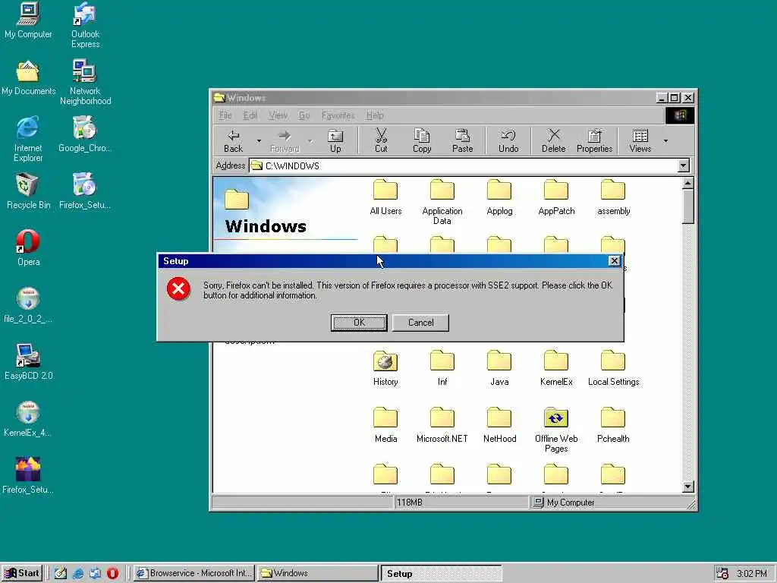Screen dimensions: 777x583
Task: Click Cancel in the Setup dialog
Action: pyautogui.click(x=420, y=323)
